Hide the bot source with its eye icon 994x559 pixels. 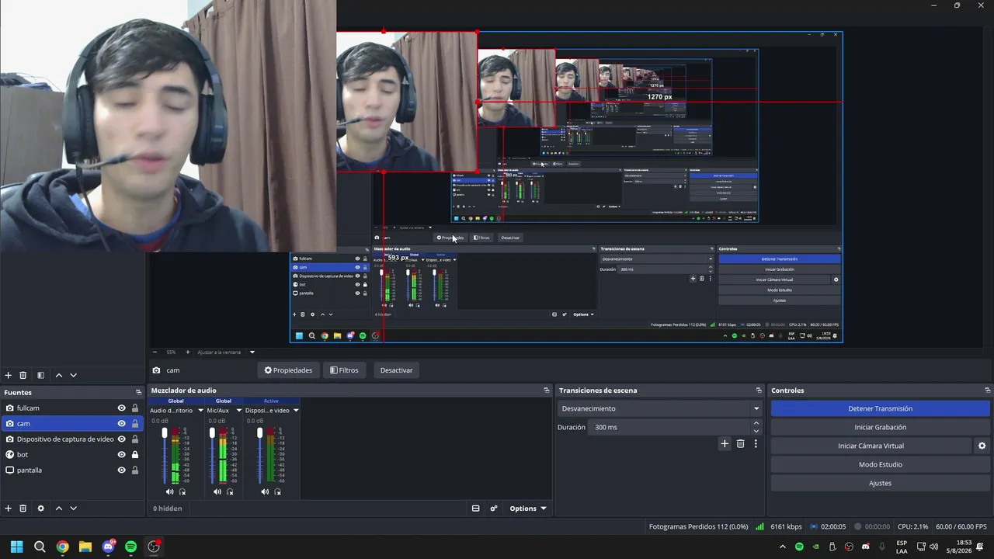point(121,455)
